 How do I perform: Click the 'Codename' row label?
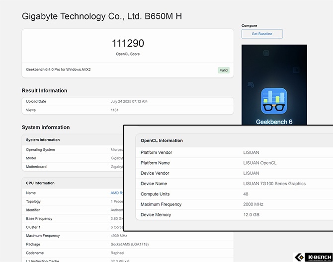[x=35, y=253]
